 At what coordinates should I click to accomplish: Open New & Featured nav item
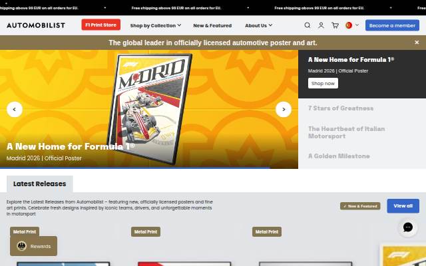[212, 25]
